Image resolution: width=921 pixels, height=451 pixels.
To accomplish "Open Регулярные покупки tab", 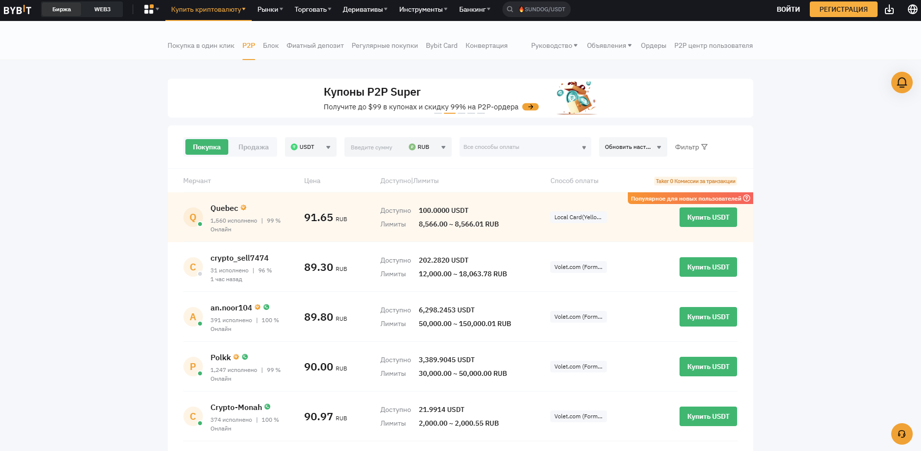I will (x=385, y=45).
